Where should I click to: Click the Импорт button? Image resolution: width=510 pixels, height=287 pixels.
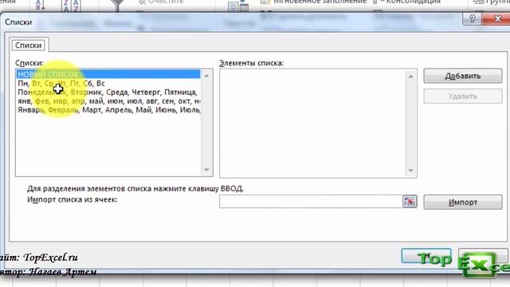pyautogui.click(x=462, y=202)
